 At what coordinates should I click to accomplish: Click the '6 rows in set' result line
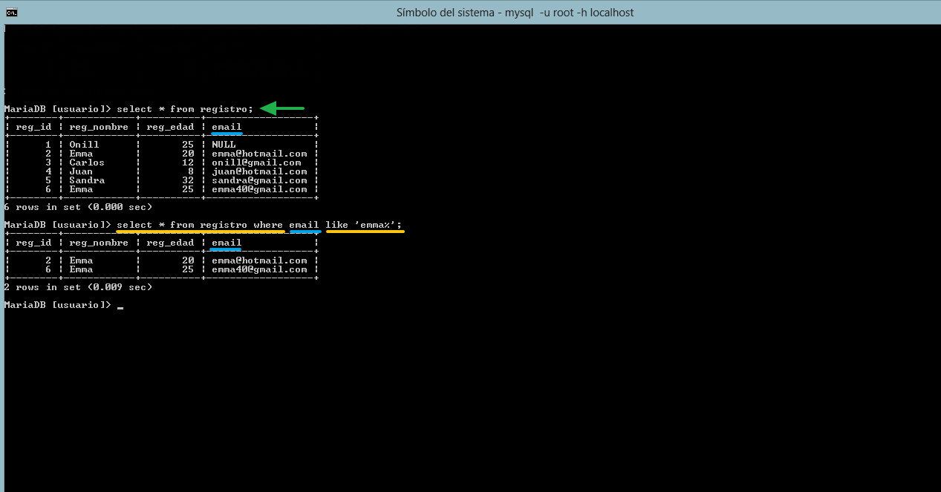click(78, 207)
